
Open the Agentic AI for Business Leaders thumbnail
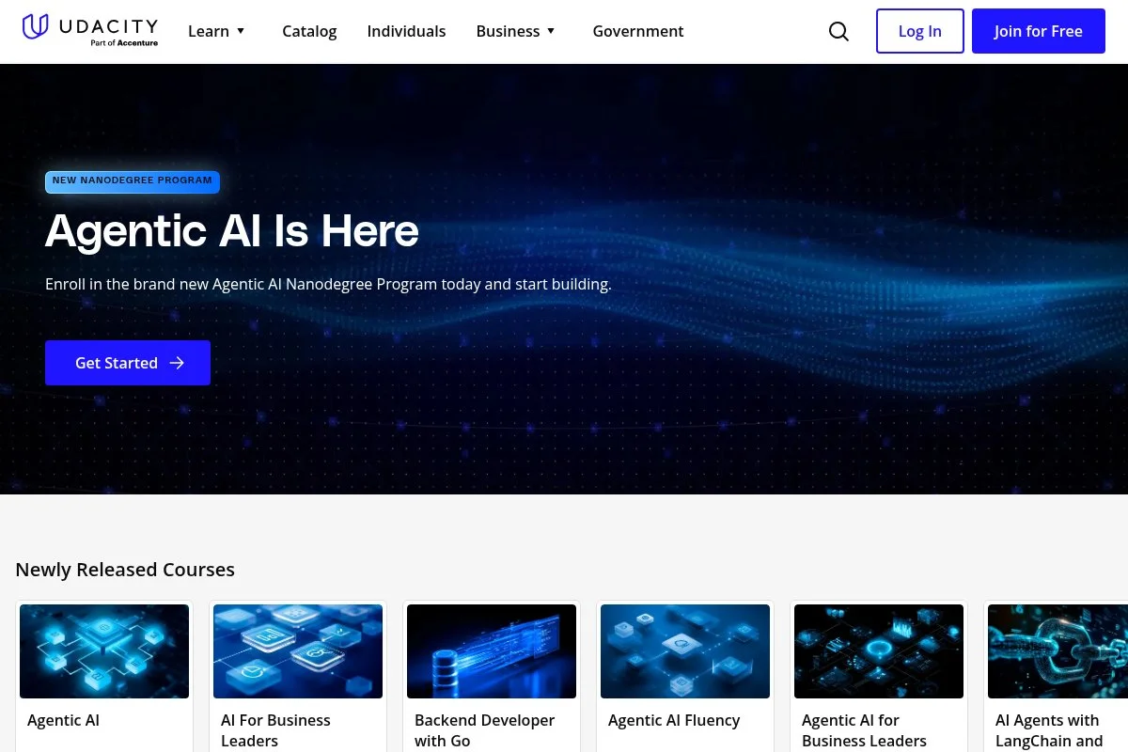[x=879, y=651]
